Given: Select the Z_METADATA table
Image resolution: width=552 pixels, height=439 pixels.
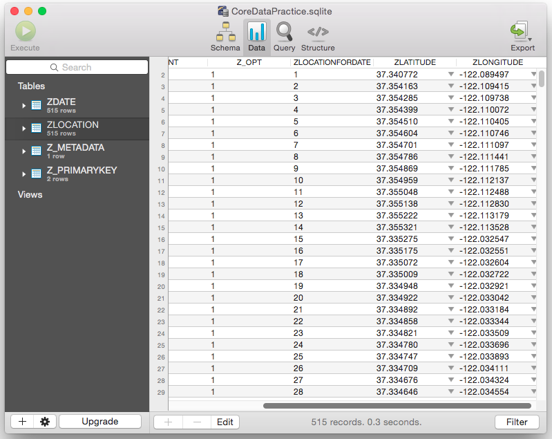Looking at the screenshot, I should 77,151.
